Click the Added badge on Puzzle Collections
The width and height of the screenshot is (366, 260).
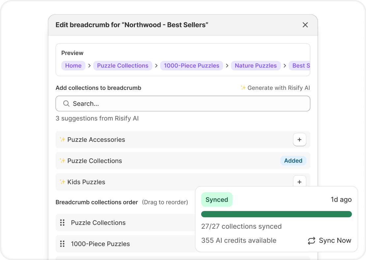tap(293, 161)
